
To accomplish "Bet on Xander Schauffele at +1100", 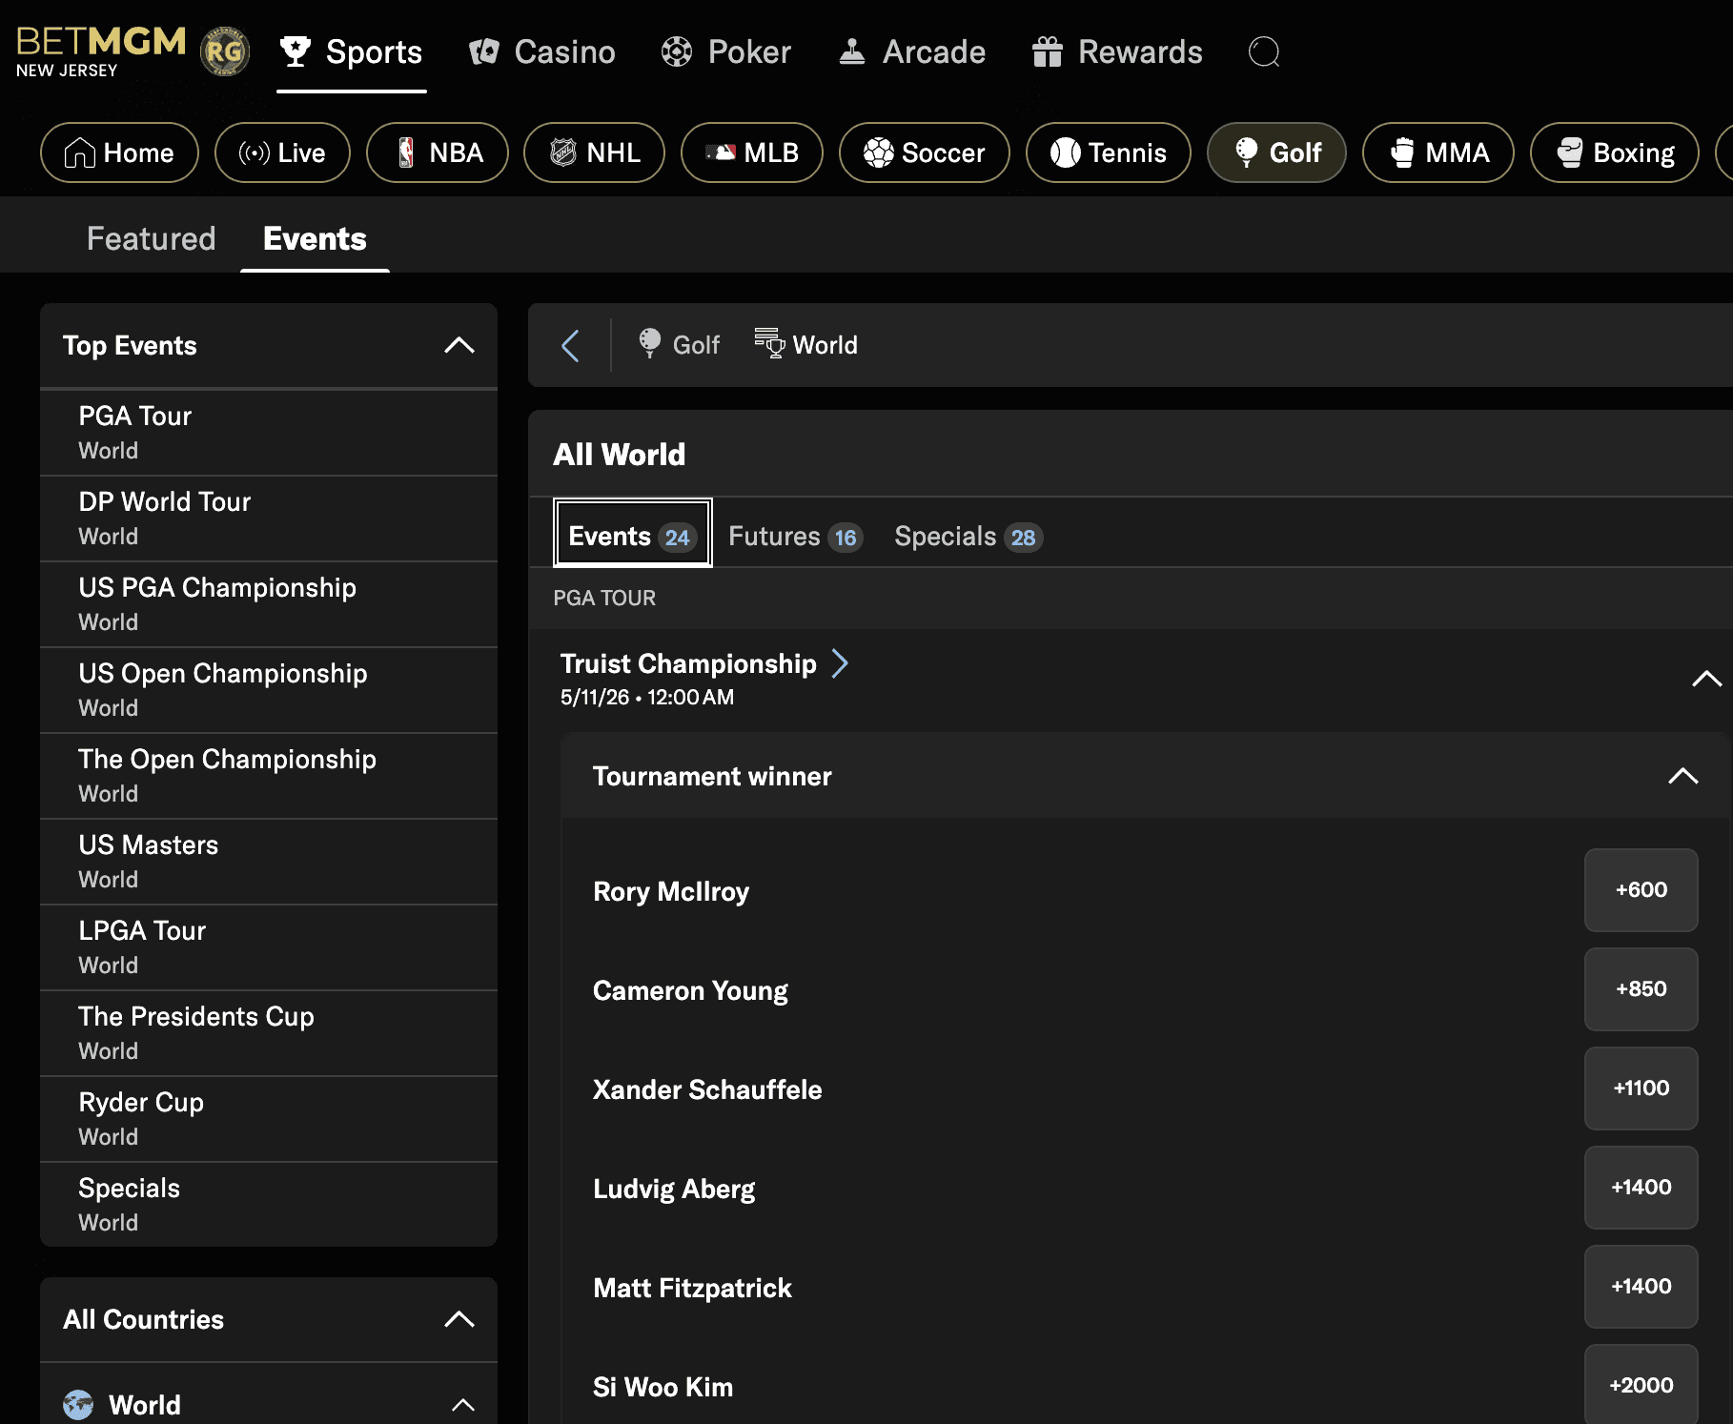I will (1641, 1088).
